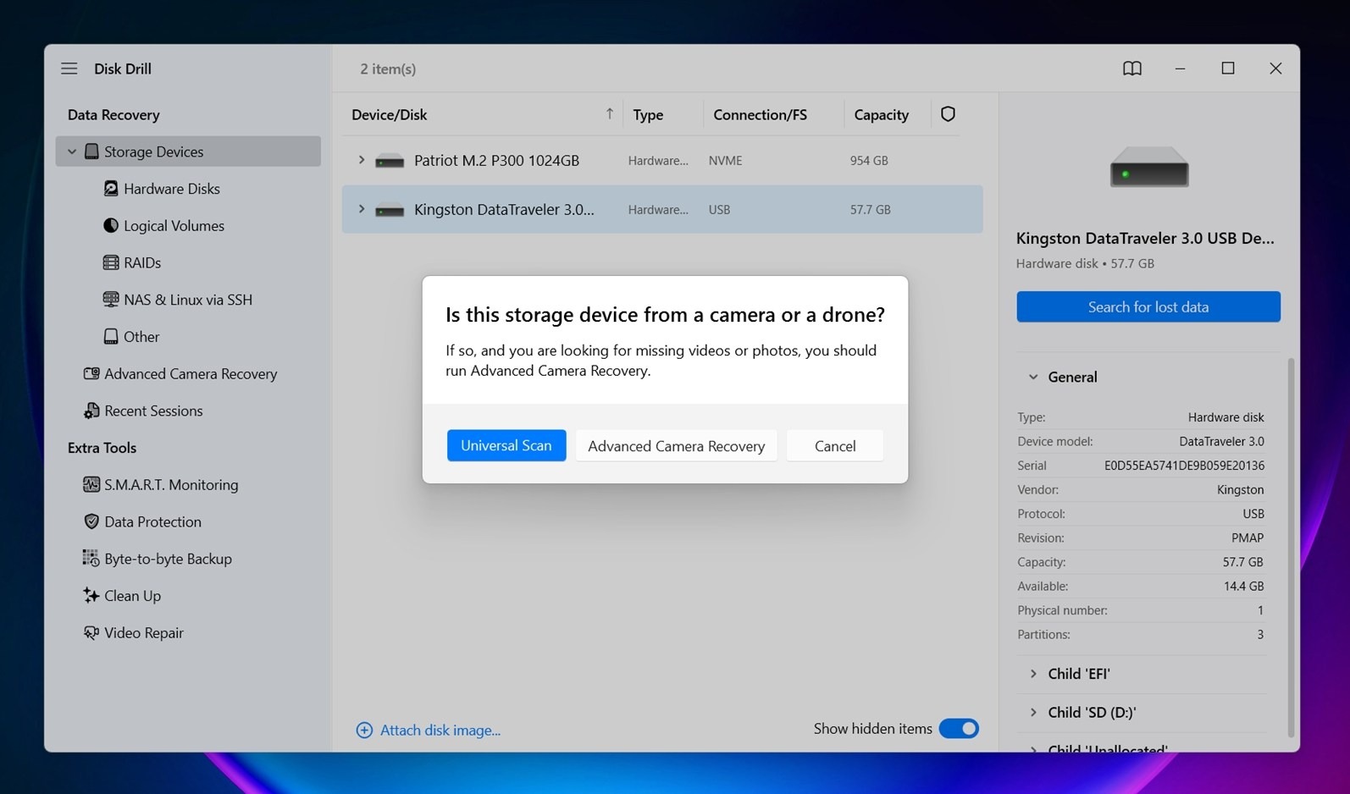Click the Kingston capacity value 57.7 GB in list
Viewport: 1350px width, 794px height.
(x=871, y=210)
